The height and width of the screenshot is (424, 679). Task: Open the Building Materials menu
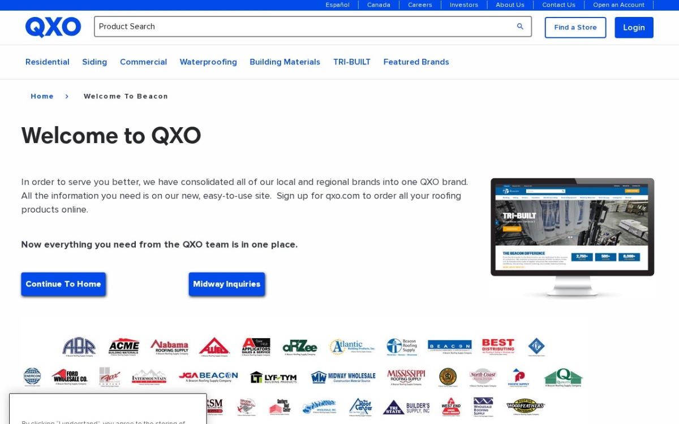285,62
